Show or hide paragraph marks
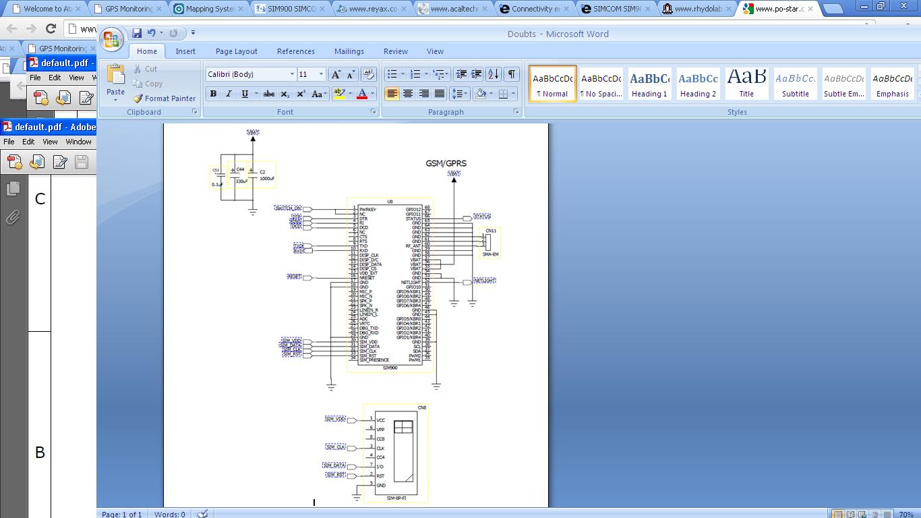The width and height of the screenshot is (921, 518). [x=512, y=74]
